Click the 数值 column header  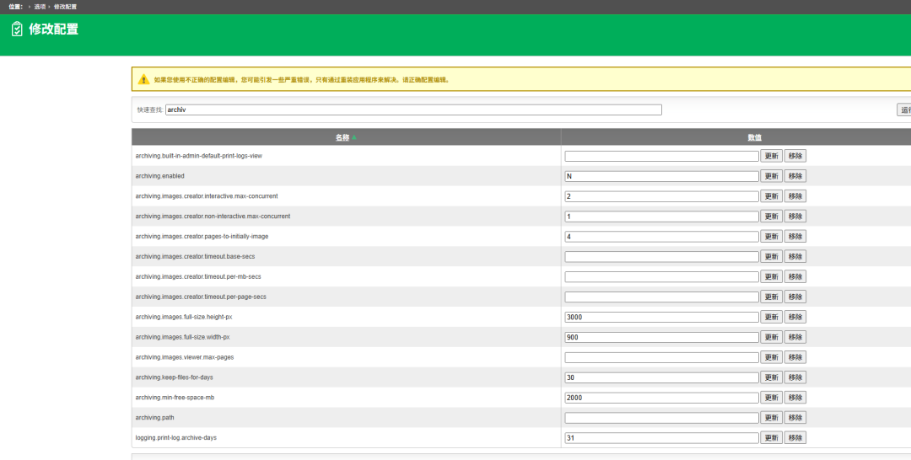click(754, 137)
